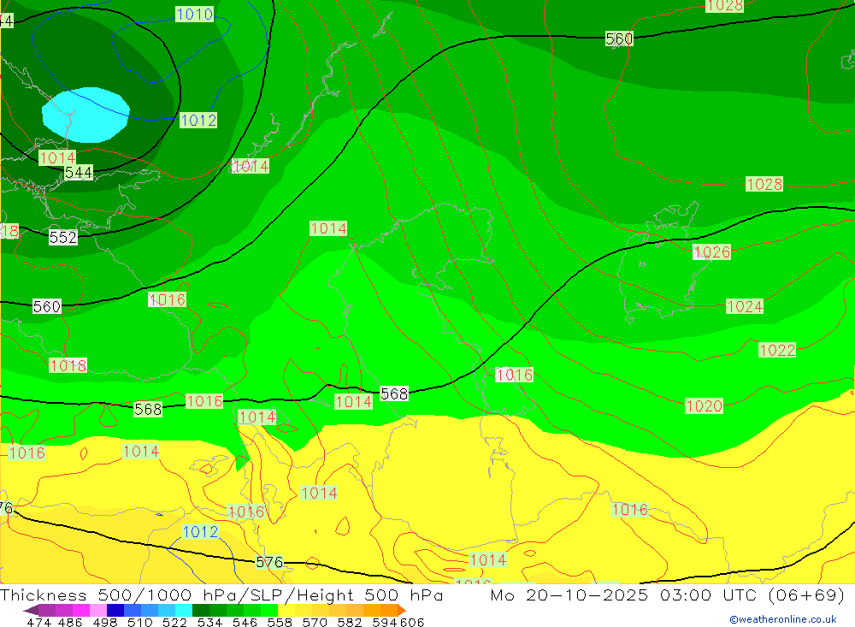The width and height of the screenshot is (855, 627).
Task: Click the legend value 486
Action: pyautogui.click(x=71, y=622)
